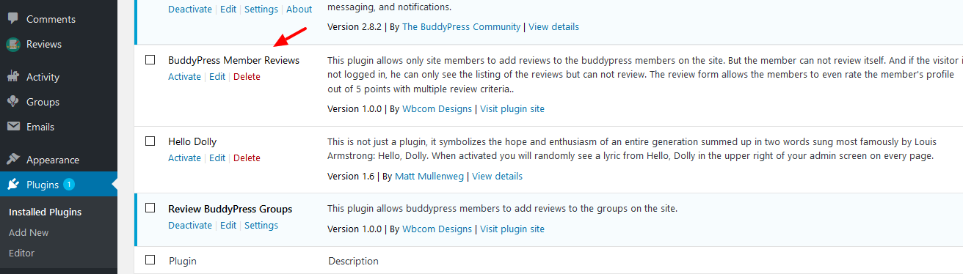Click the Reviews sidebar icon
The height and width of the screenshot is (274, 963).
coord(13,44)
